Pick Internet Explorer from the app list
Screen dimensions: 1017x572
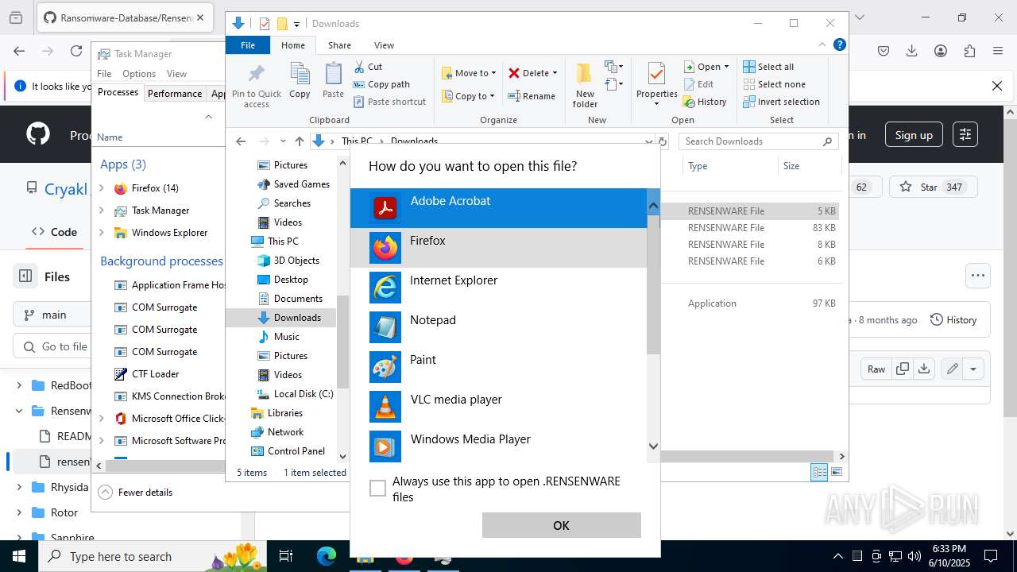pos(499,288)
